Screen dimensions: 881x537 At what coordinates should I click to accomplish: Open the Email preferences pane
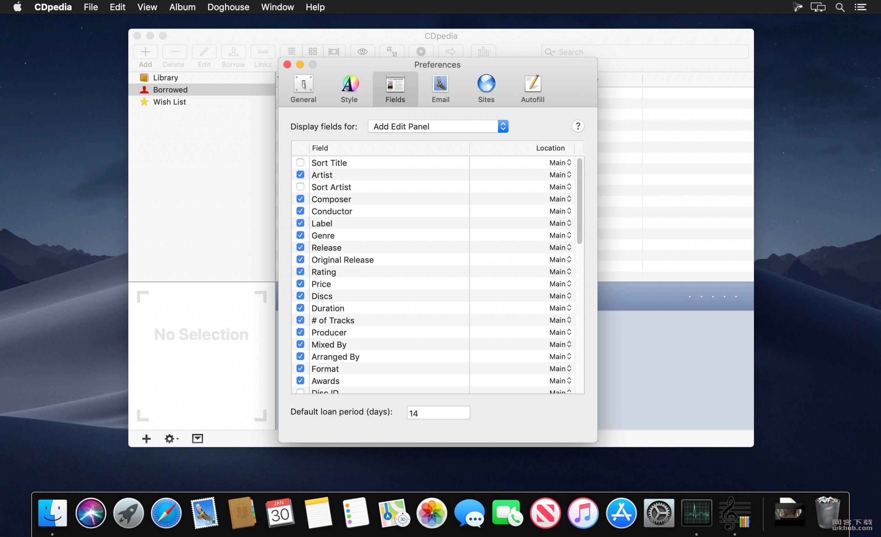click(440, 89)
